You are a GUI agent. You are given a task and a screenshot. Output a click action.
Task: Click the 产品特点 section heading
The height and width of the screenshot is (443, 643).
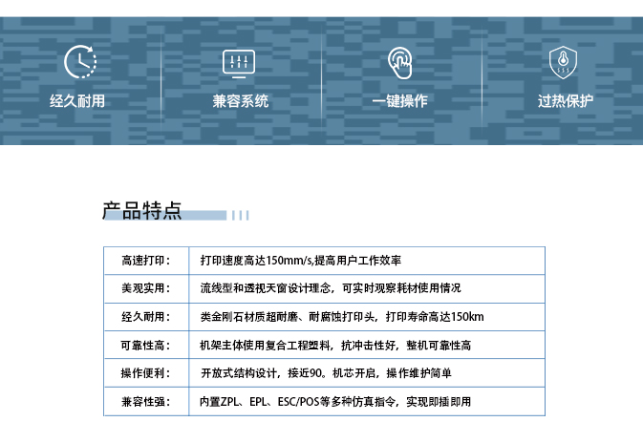[141, 211]
